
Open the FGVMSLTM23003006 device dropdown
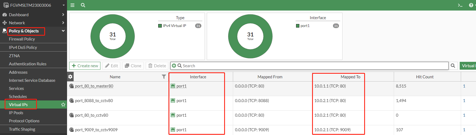point(64,5)
